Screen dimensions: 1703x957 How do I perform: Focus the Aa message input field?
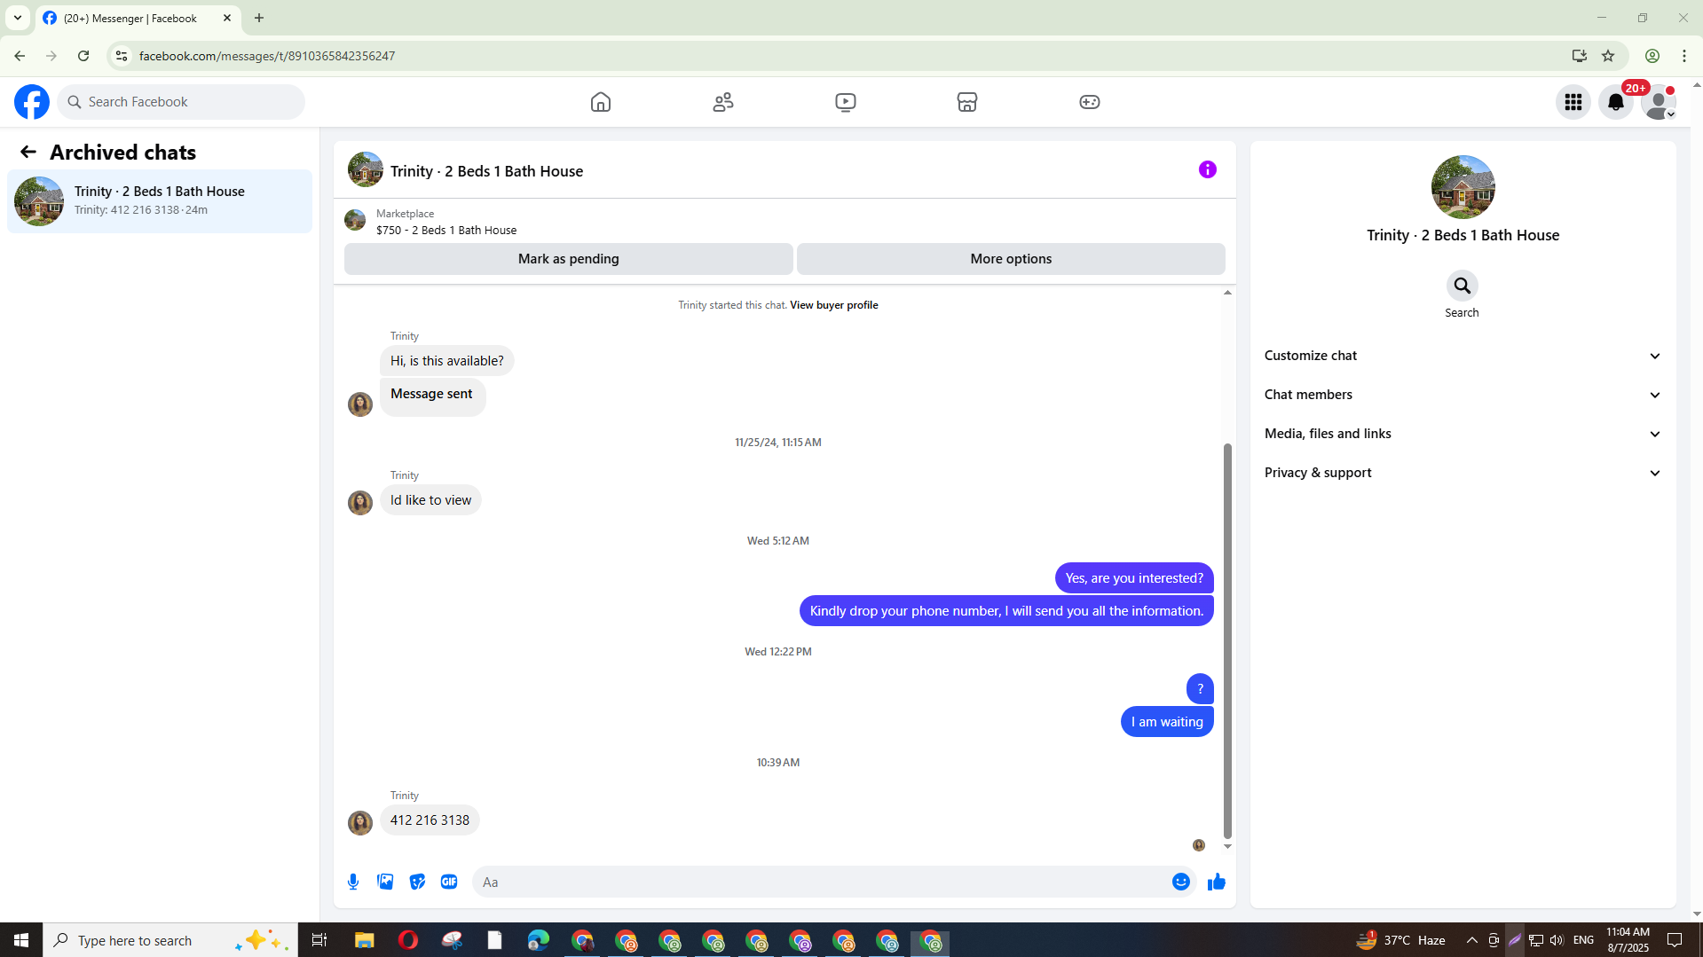[x=821, y=882]
